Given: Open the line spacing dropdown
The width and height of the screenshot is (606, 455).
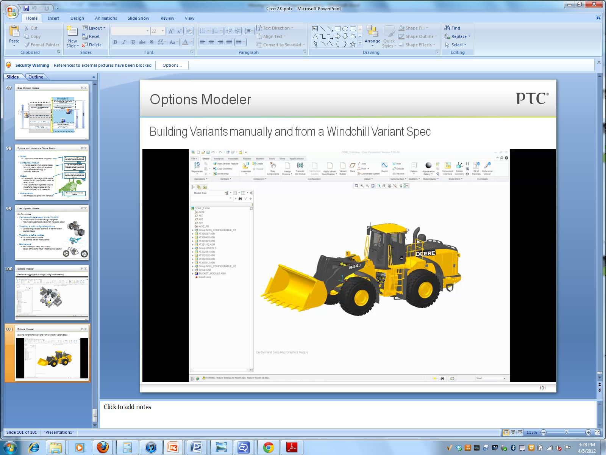Looking at the screenshot, I should click(x=248, y=31).
